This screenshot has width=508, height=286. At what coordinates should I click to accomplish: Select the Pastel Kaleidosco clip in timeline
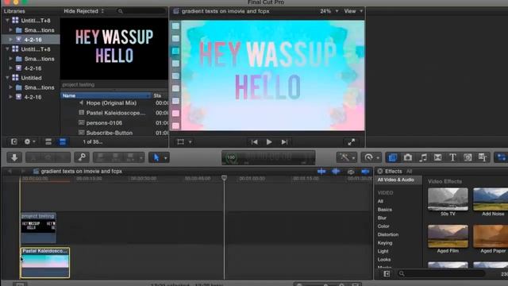click(x=45, y=263)
